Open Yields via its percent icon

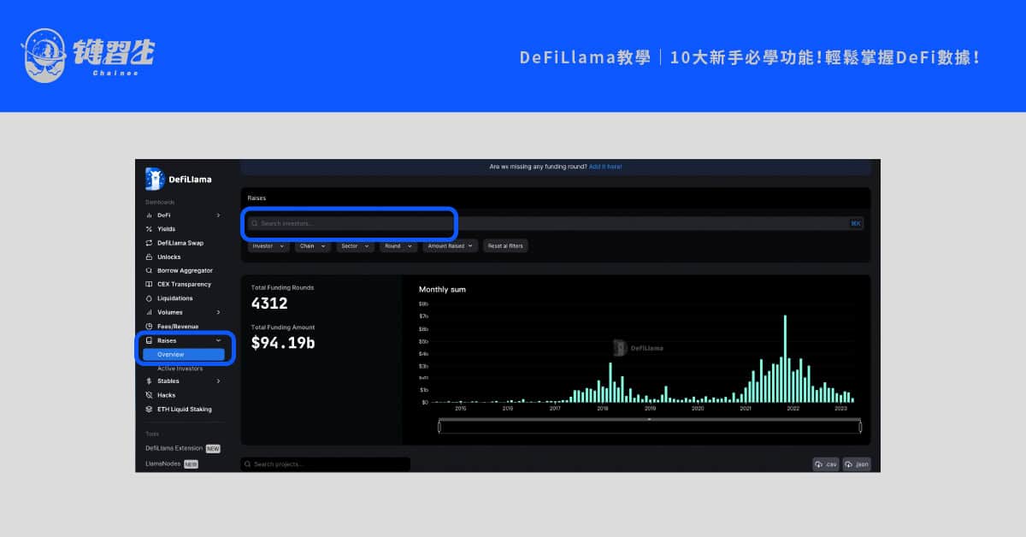(149, 229)
